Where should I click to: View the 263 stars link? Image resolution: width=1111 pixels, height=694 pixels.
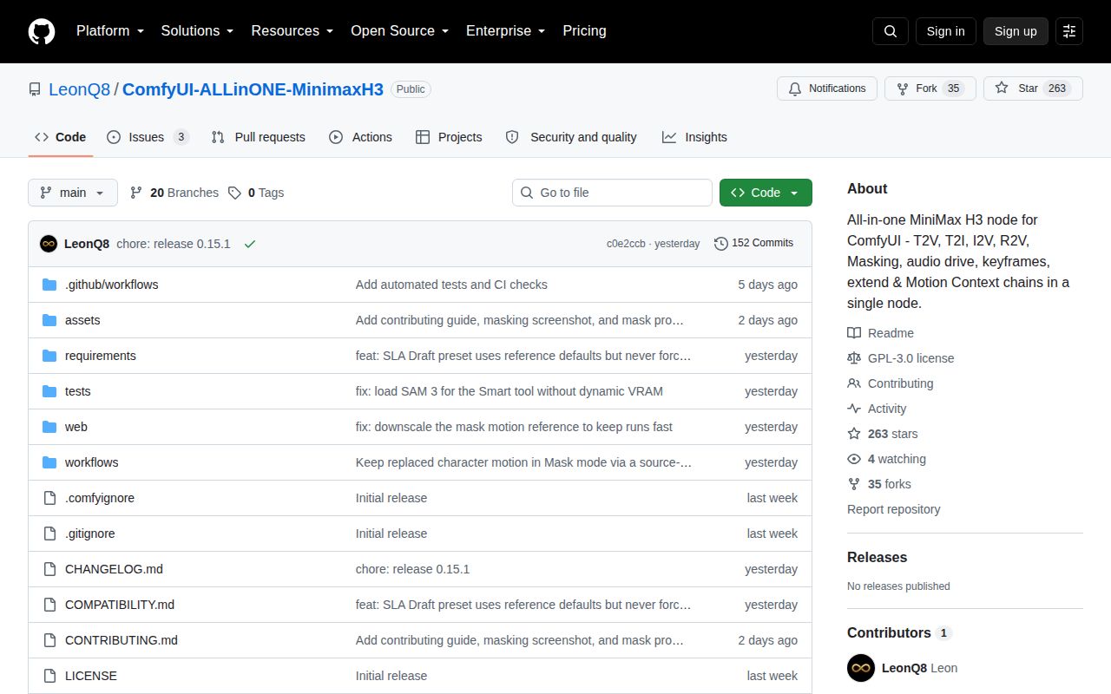coord(882,434)
